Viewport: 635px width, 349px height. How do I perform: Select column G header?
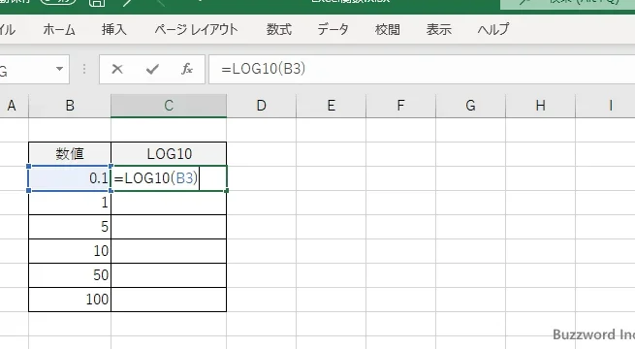click(470, 106)
